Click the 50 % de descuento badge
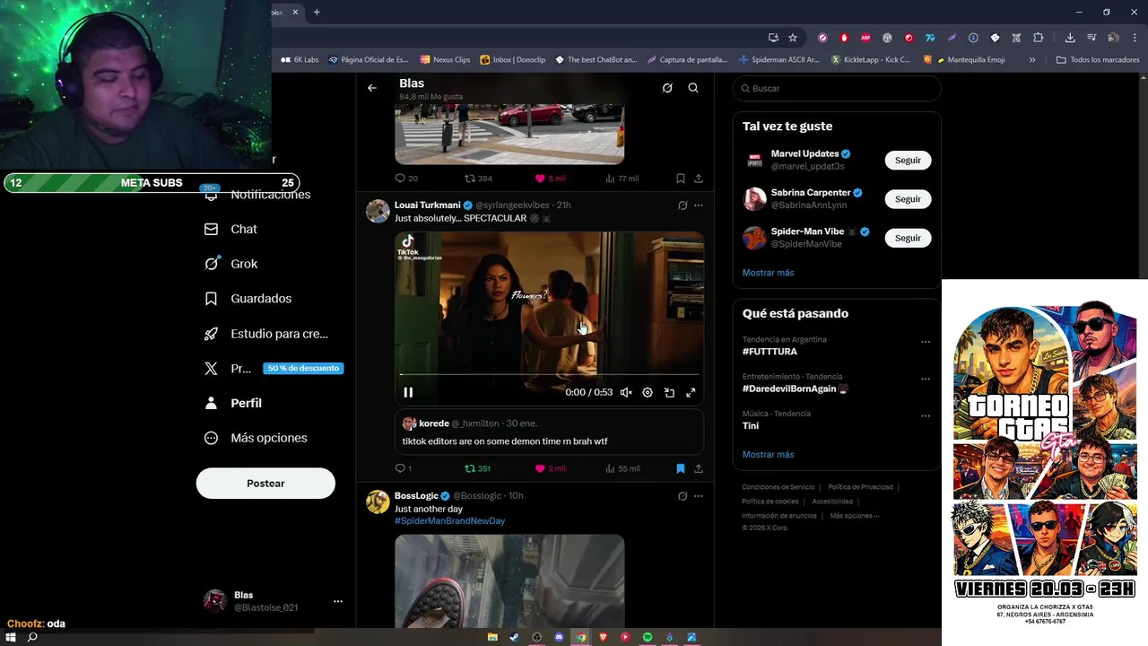This screenshot has width=1148, height=646. (303, 368)
